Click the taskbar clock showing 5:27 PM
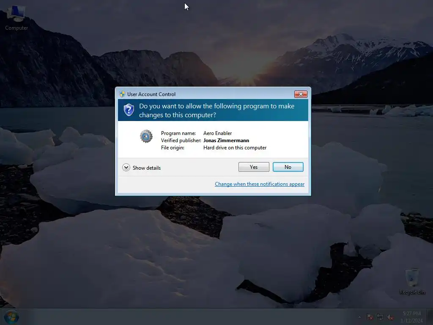Viewport: 433px width, 325px height. tap(411, 317)
